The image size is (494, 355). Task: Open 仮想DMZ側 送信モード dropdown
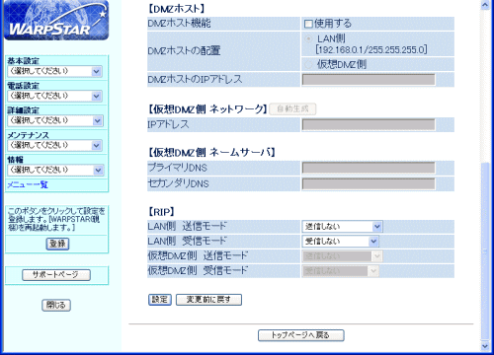tap(342, 256)
